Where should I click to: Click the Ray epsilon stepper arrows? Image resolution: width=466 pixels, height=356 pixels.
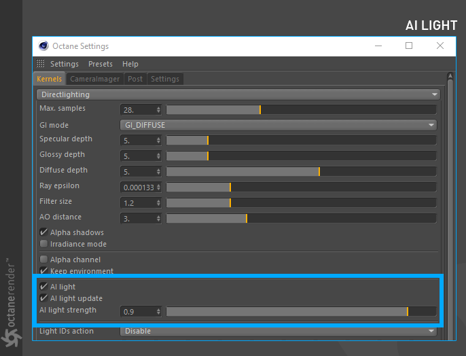(x=158, y=188)
